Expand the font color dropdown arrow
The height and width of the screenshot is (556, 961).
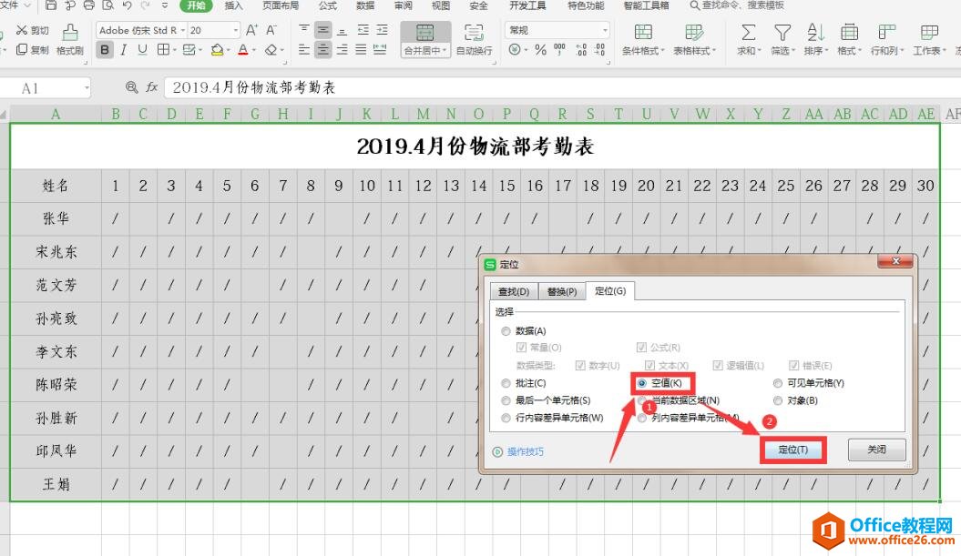(x=254, y=50)
